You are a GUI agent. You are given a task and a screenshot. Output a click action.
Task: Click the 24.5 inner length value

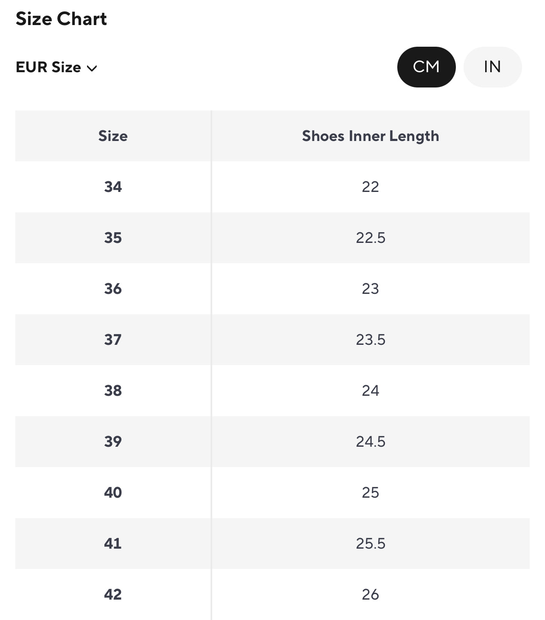coord(371,442)
